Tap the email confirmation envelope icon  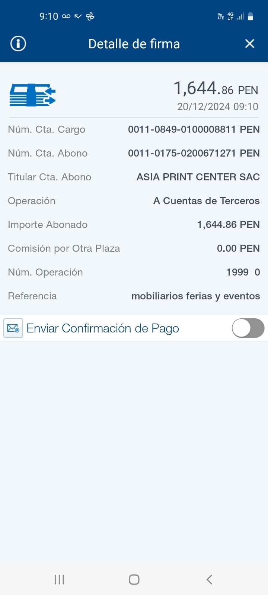coord(13,328)
